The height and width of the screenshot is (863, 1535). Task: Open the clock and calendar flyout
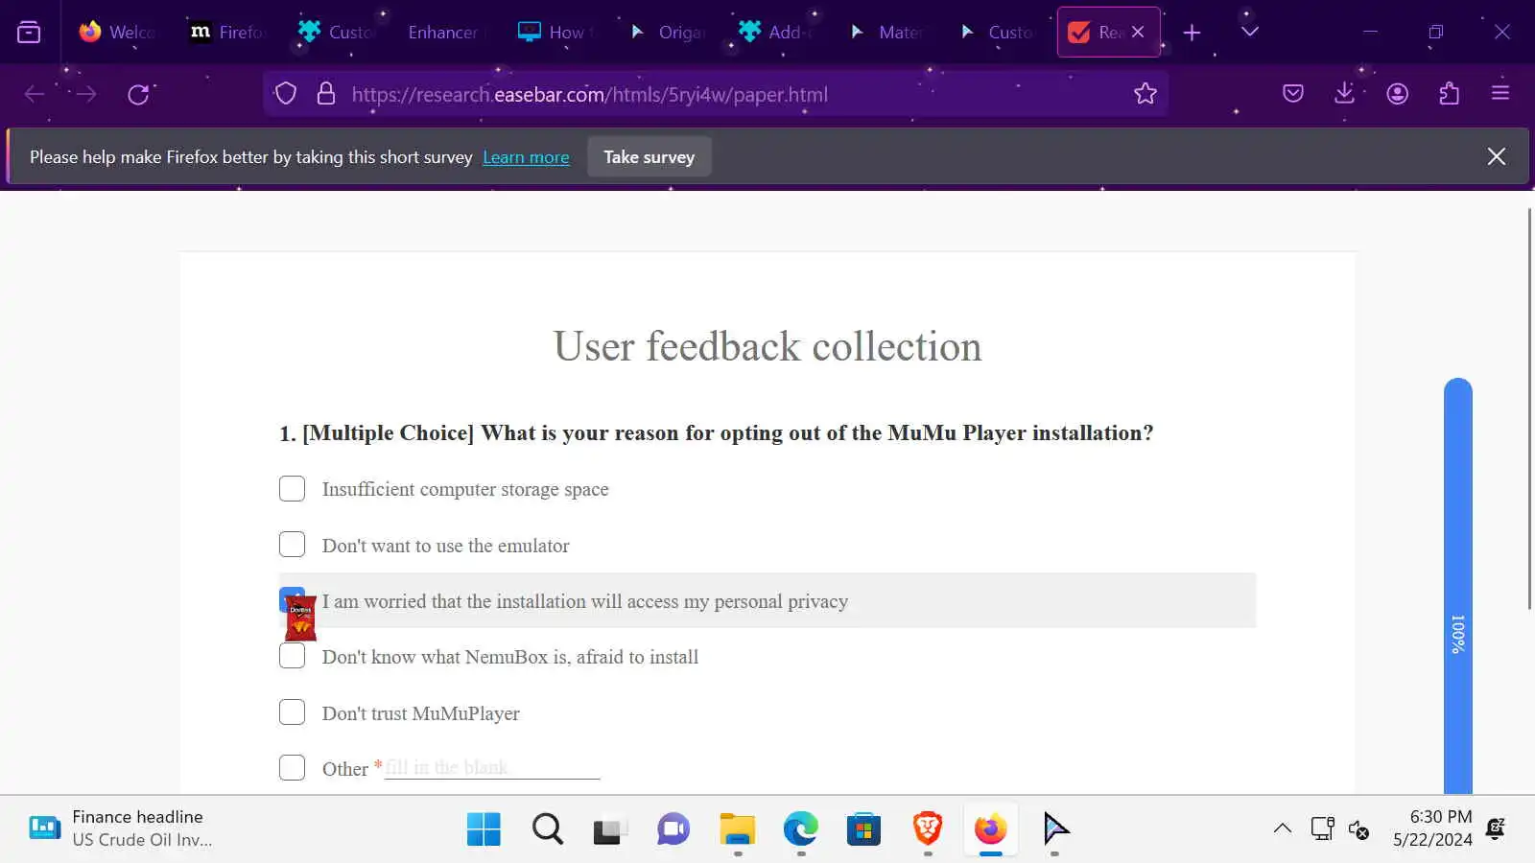click(1432, 828)
